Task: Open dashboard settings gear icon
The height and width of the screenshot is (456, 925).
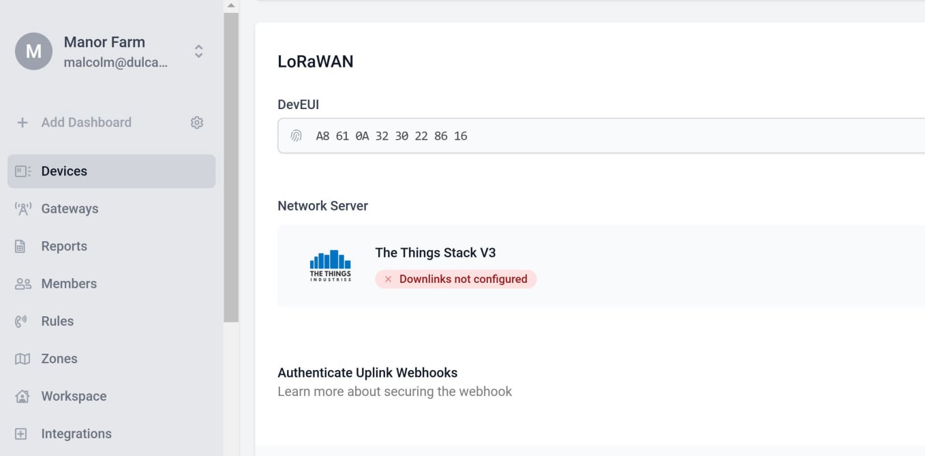Action: click(197, 123)
